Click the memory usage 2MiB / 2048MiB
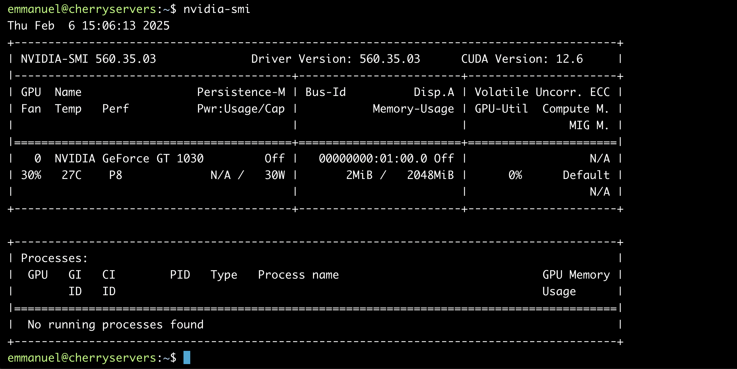737x369 pixels. 400,175
